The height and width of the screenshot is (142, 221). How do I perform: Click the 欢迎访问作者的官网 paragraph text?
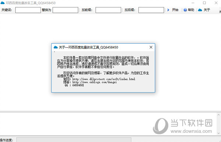tap(103, 74)
